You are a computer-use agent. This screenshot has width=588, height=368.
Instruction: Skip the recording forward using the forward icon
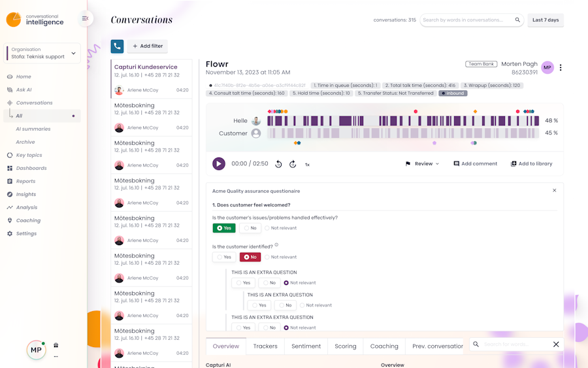point(293,164)
